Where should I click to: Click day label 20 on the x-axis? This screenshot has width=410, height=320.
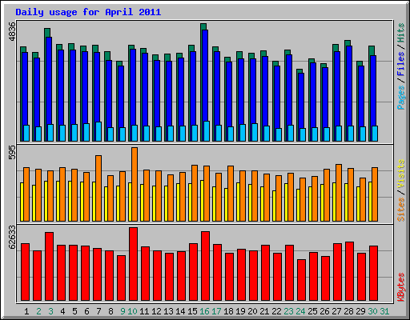[252, 311]
